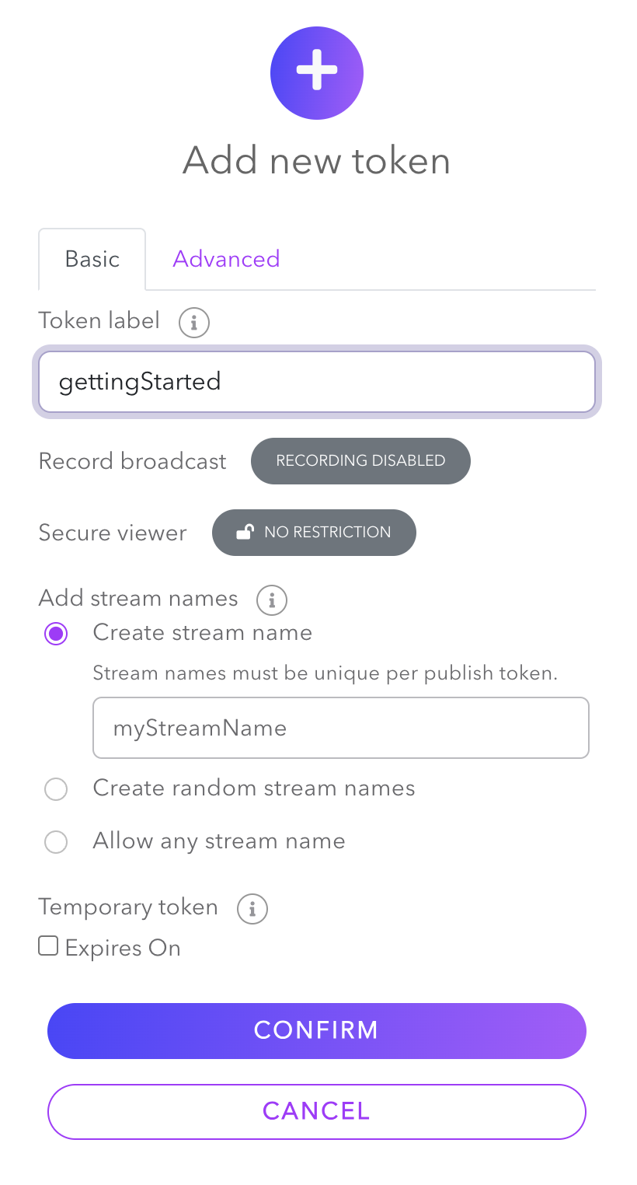Click the Add new token heading
The width and height of the screenshot is (637, 1185).
click(x=317, y=161)
